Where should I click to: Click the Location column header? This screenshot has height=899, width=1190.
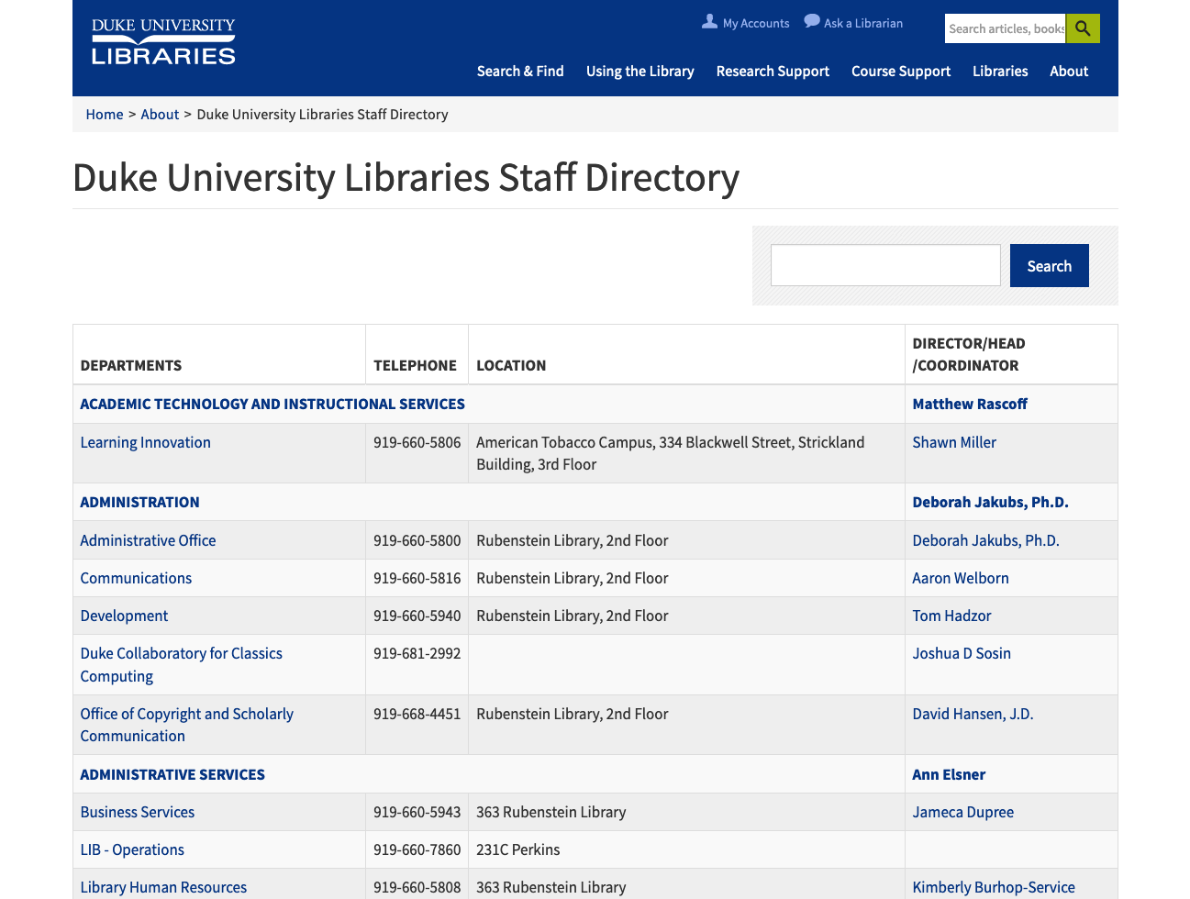[x=511, y=365]
